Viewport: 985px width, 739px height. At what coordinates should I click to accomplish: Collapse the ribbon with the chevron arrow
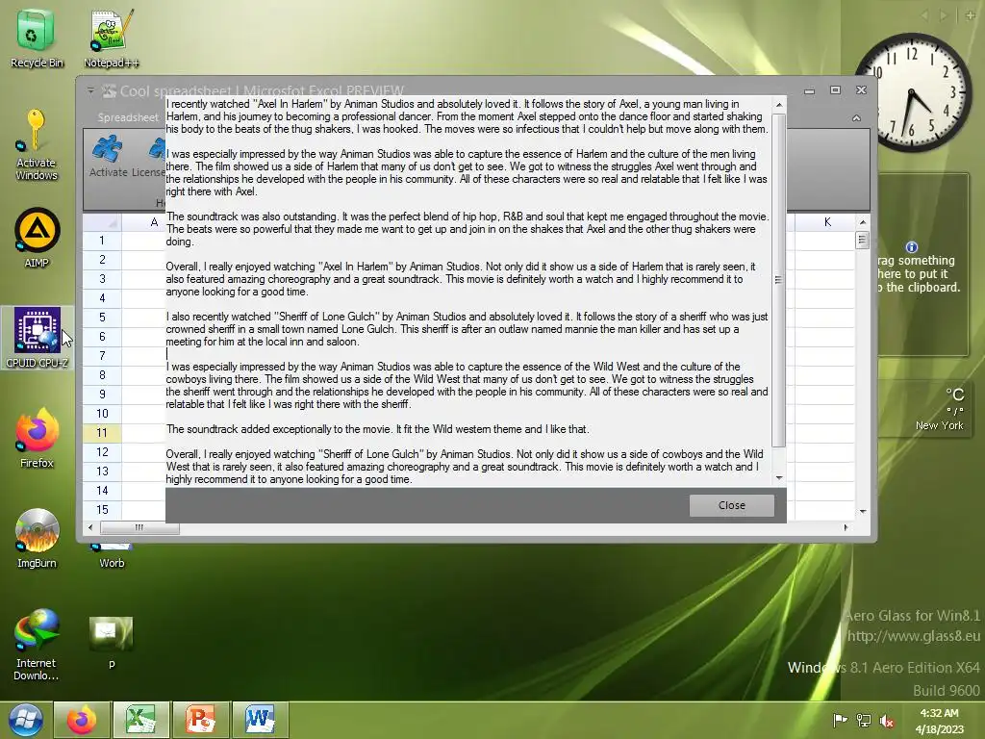click(856, 117)
